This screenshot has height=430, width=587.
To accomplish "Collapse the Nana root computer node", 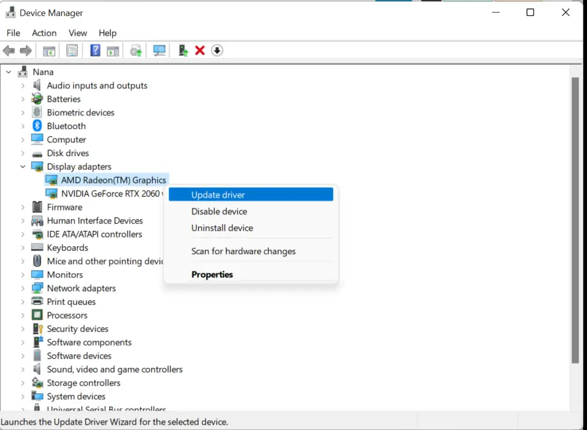I will (x=9, y=72).
